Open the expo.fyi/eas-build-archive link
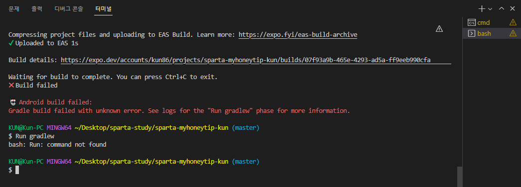This screenshot has width=521, height=187. 298,34
